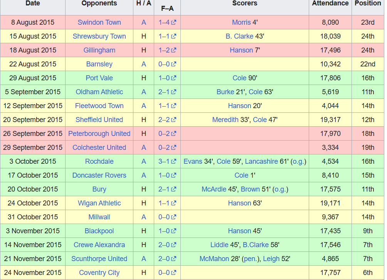Click Hanson scorer in Fleetwood Town row
This screenshot has width=387, height=280.
point(239,105)
